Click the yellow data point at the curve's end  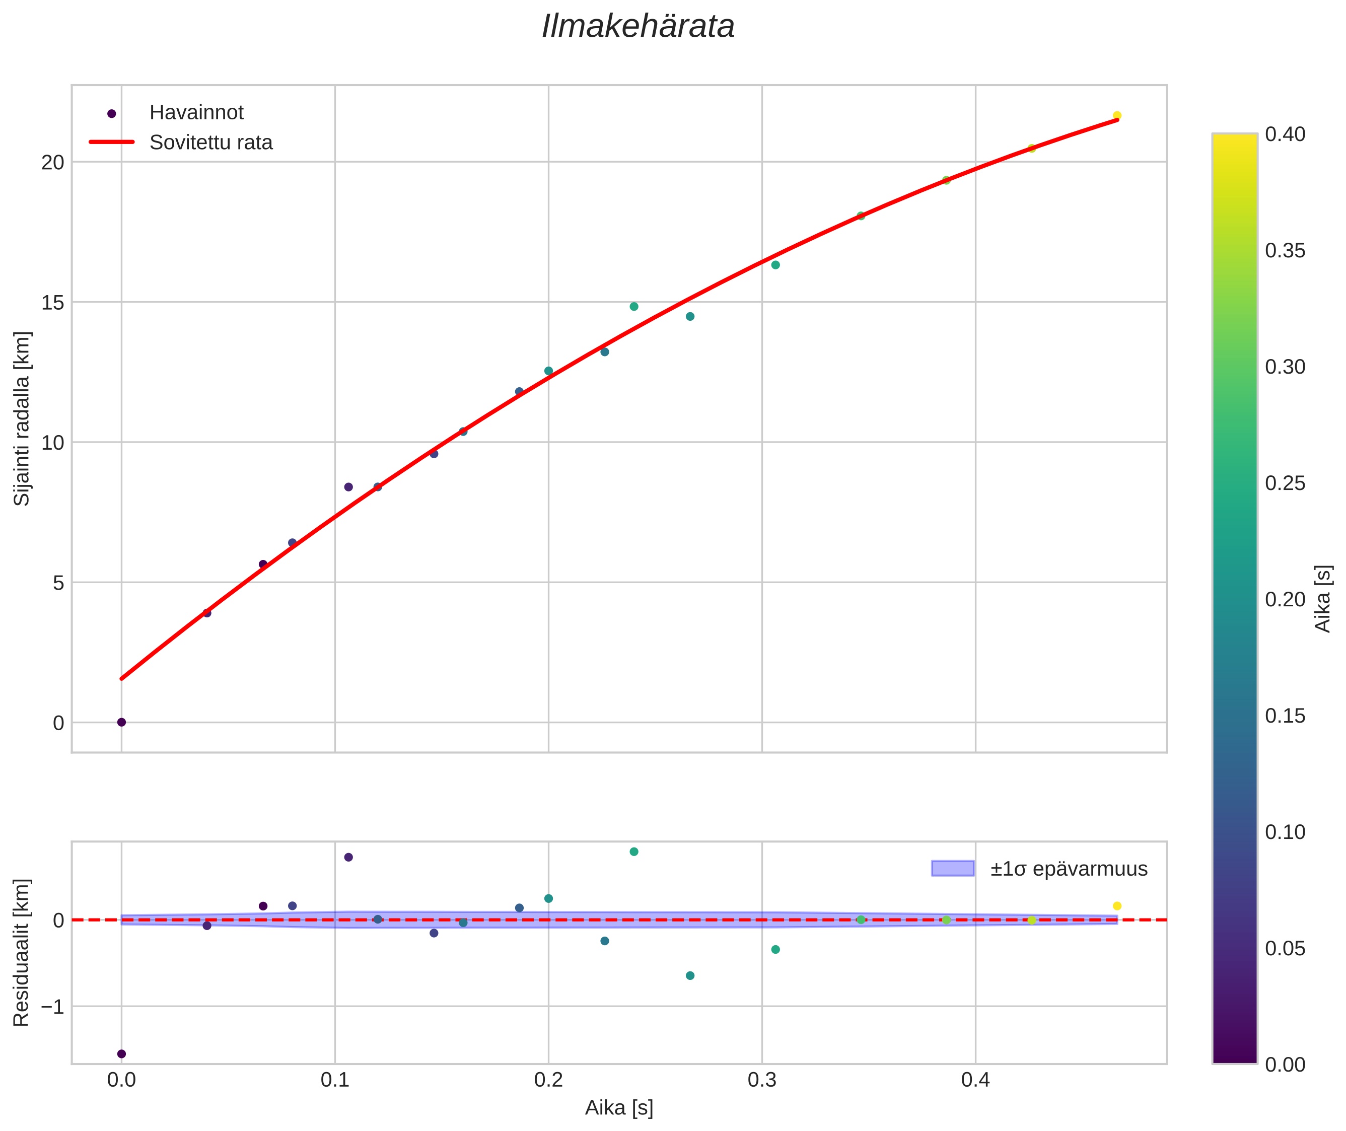(x=1116, y=115)
